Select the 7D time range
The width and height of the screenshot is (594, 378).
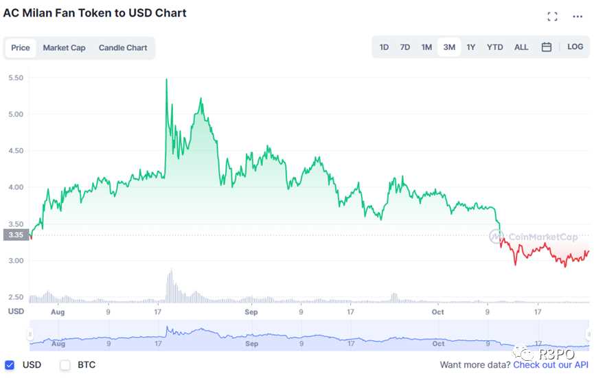pyautogui.click(x=405, y=47)
